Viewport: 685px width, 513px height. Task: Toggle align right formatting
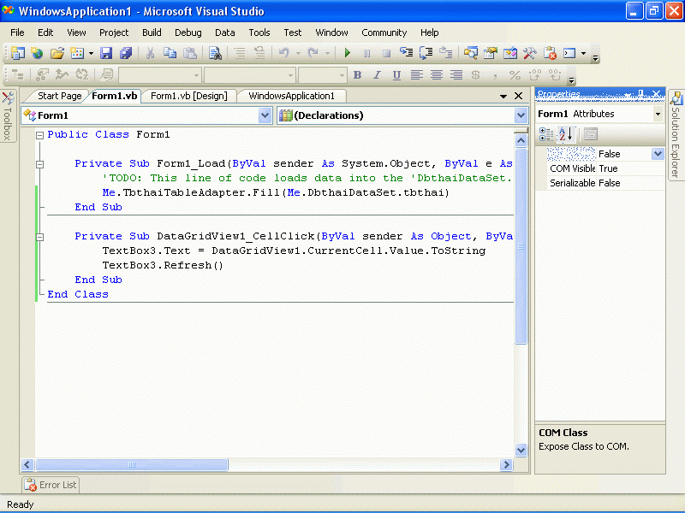pos(456,75)
